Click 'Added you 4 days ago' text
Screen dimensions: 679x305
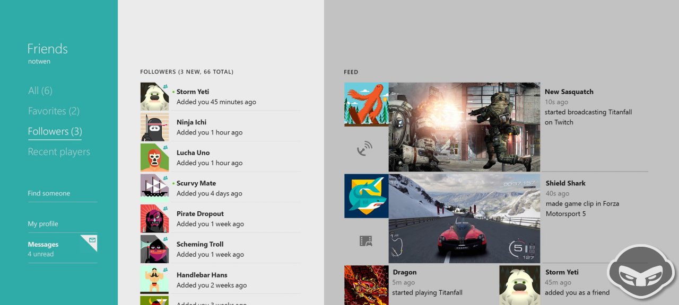[210, 193]
